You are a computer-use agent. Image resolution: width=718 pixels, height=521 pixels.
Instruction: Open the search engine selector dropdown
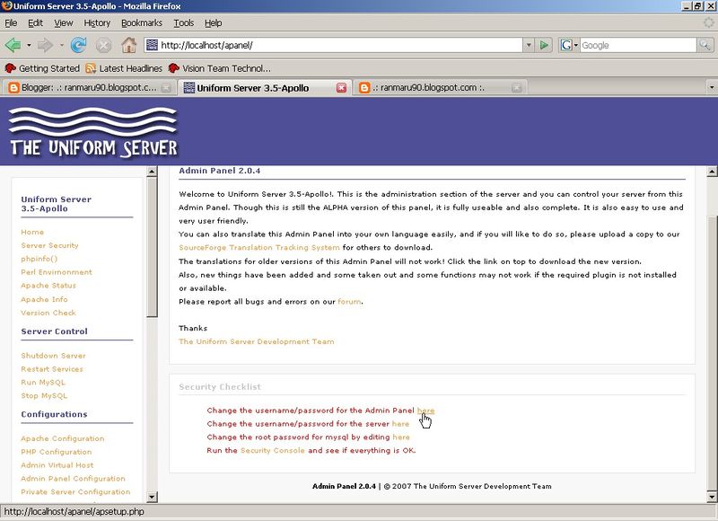tap(575, 45)
